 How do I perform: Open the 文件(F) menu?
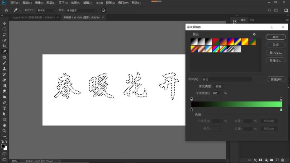[14, 3]
